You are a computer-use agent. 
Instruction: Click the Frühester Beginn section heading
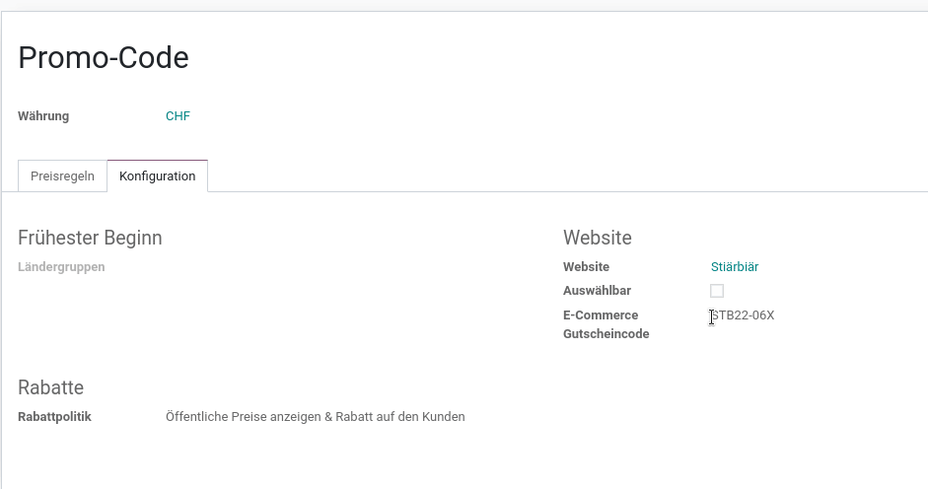tap(90, 238)
